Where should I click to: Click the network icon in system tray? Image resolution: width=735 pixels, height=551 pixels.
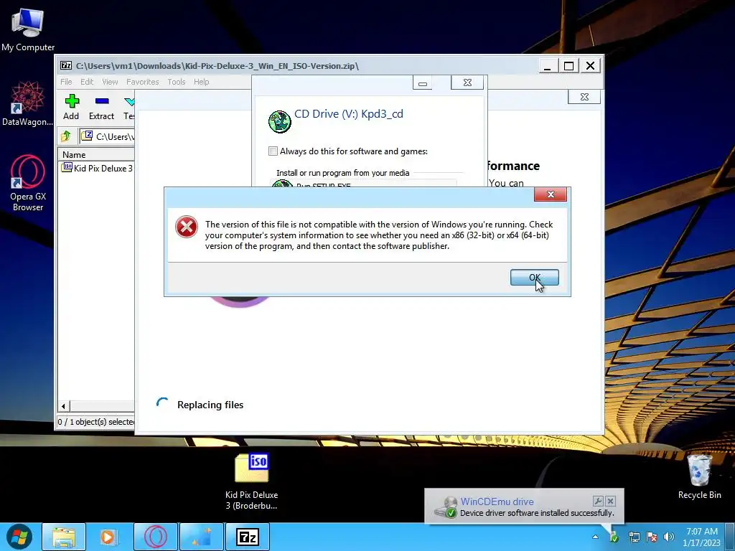635,537
